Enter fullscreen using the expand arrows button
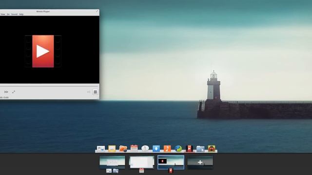Viewport: 312px width, 175px height. click(14, 92)
